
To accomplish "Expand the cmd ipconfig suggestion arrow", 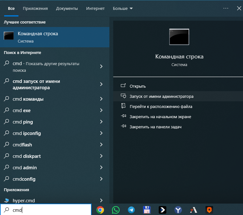I will tap(101, 133).
